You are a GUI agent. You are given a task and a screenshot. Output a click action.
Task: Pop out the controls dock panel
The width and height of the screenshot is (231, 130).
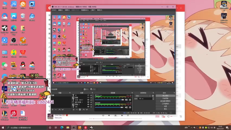tap(174, 93)
